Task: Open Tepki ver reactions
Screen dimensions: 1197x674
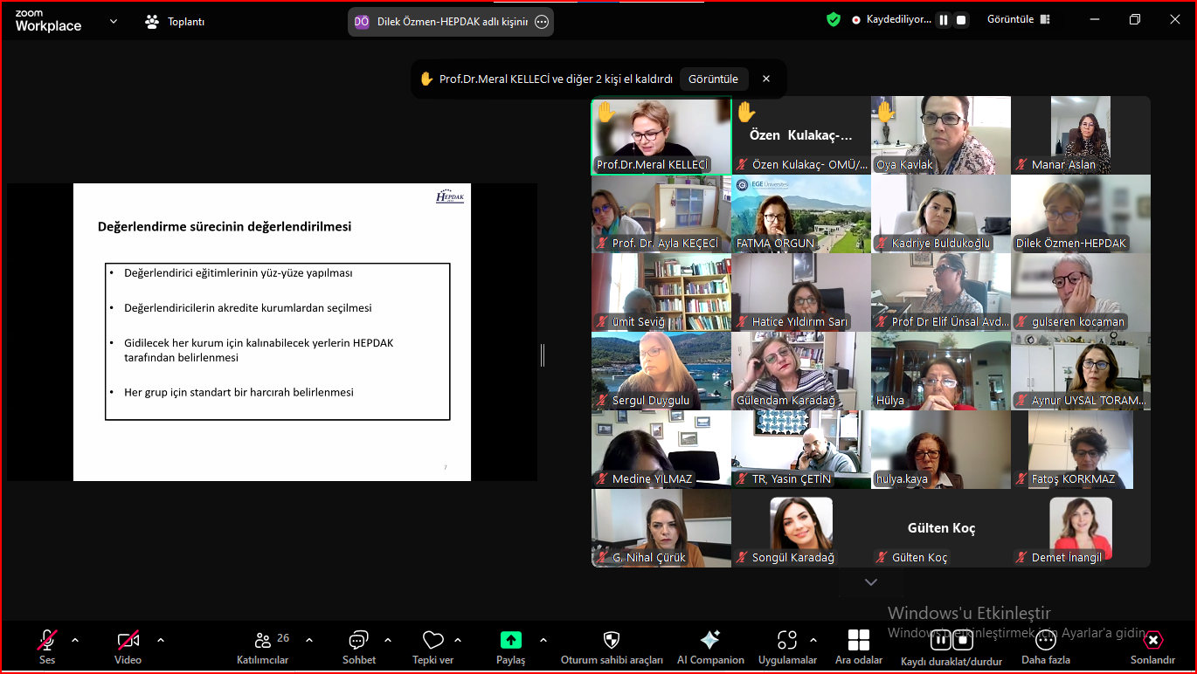Action: [x=433, y=646]
